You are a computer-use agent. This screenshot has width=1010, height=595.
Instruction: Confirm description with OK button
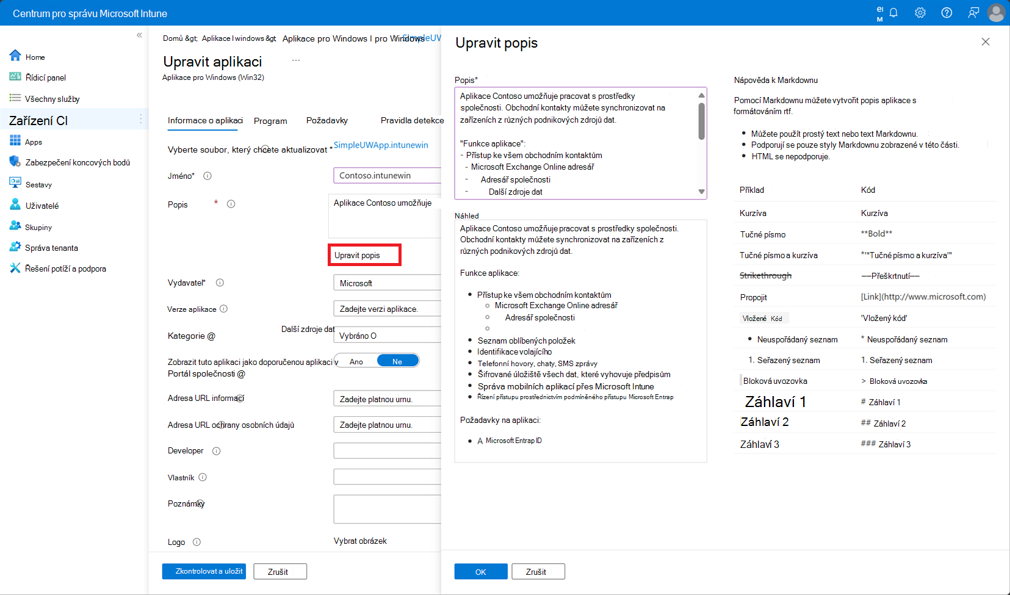pos(481,571)
